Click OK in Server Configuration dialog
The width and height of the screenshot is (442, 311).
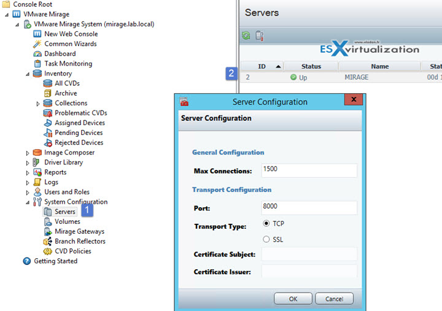(x=293, y=299)
